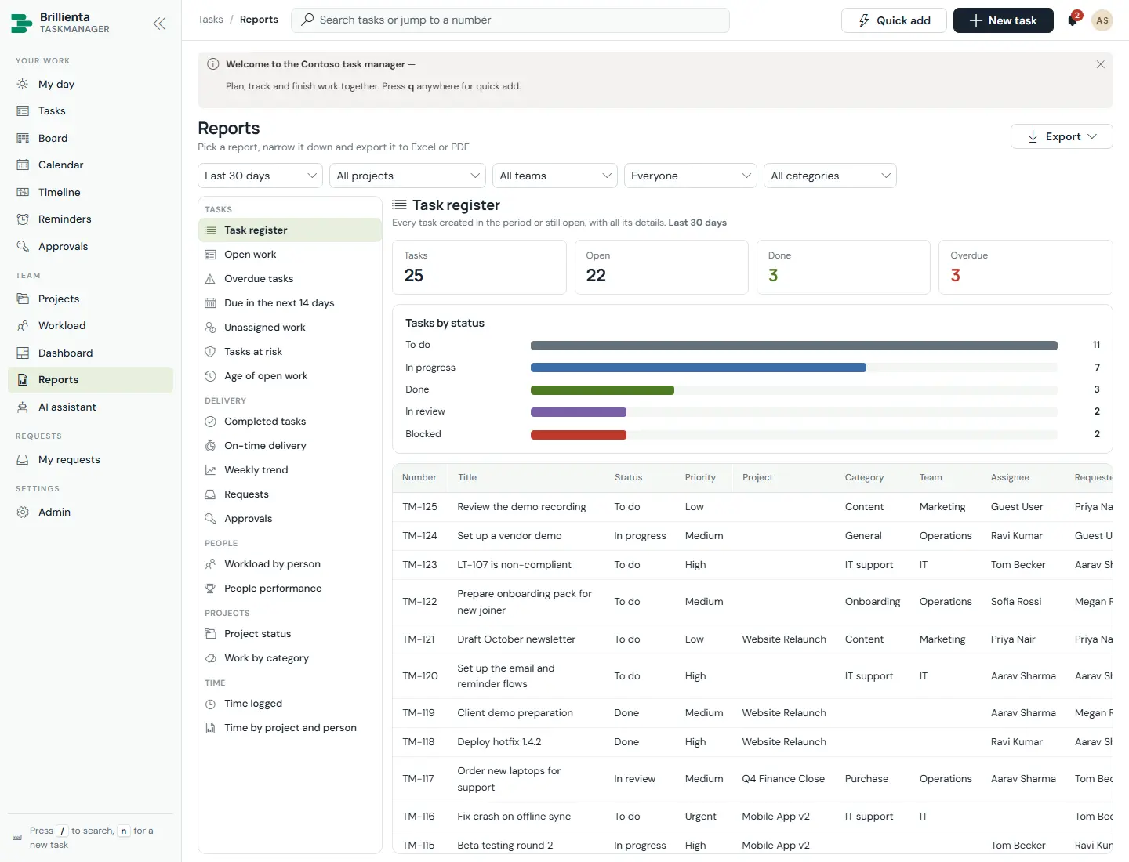The image size is (1129, 862).
Task: Click the Workload people icon
Action: 23,325
